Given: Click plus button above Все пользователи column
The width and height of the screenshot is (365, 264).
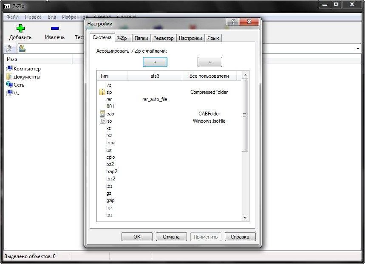Looking at the screenshot, I should point(210,62).
